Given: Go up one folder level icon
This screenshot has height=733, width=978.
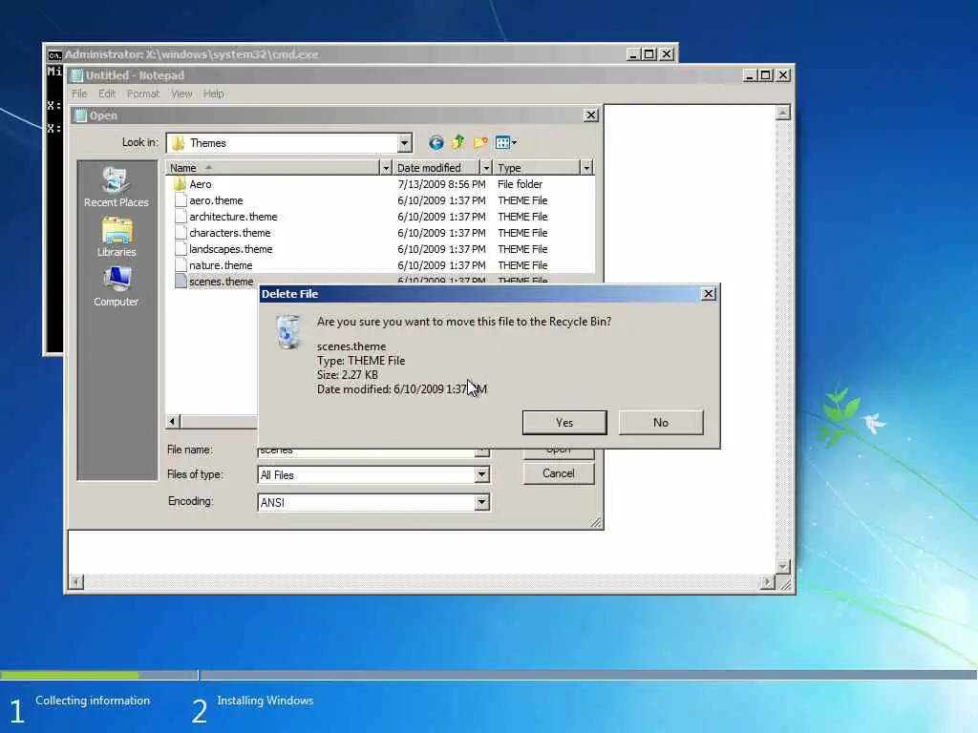Looking at the screenshot, I should (458, 143).
